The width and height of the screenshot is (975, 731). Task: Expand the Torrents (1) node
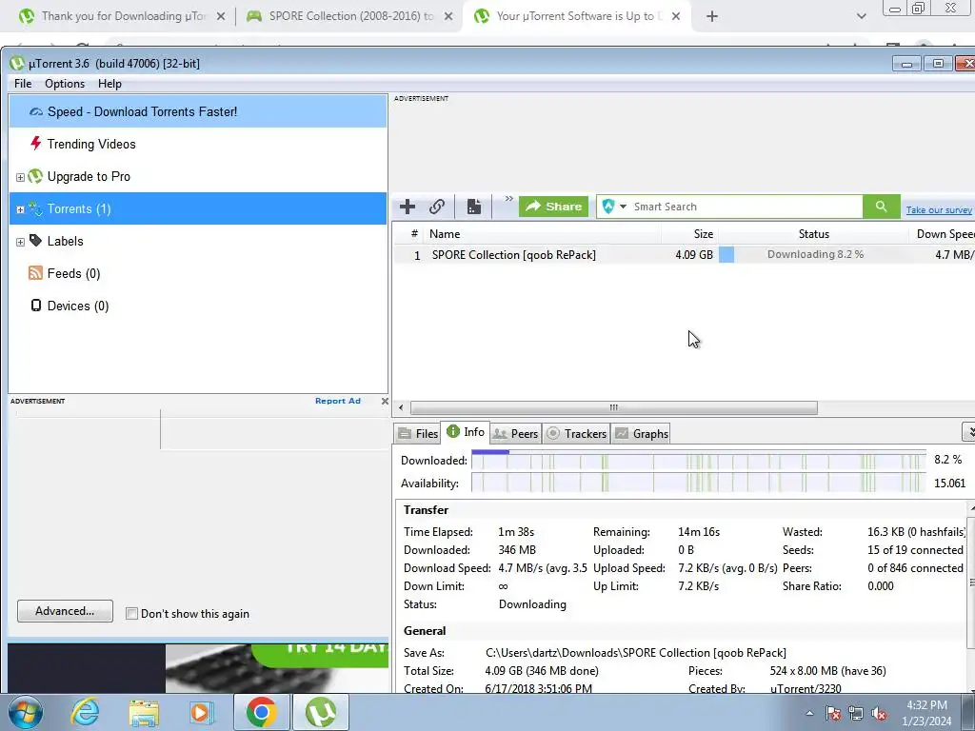[x=20, y=209]
